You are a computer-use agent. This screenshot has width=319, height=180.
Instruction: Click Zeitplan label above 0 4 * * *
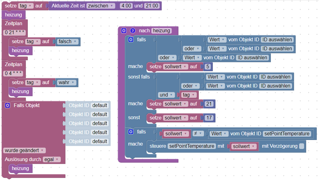pos(13,64)
